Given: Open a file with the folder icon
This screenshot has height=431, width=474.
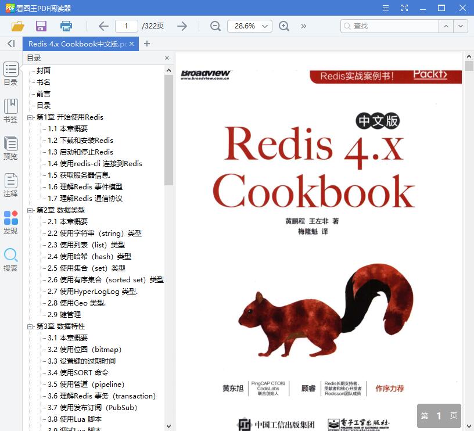Looking at the screenshot, I should tap(18, 26).
